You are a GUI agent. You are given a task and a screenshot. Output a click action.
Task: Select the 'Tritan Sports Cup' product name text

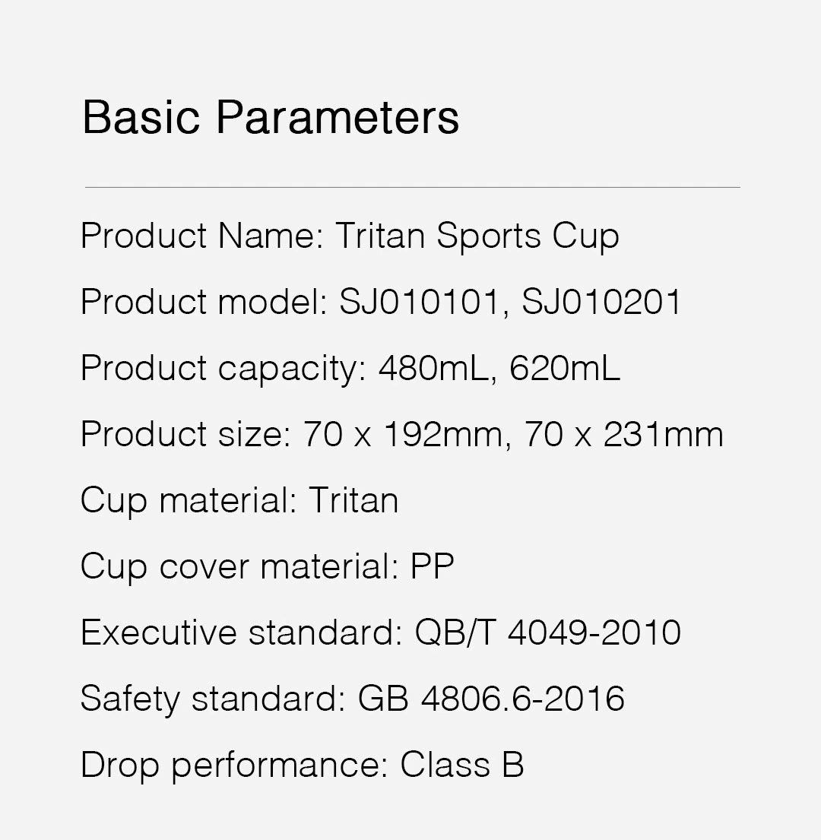coord(477,236)
